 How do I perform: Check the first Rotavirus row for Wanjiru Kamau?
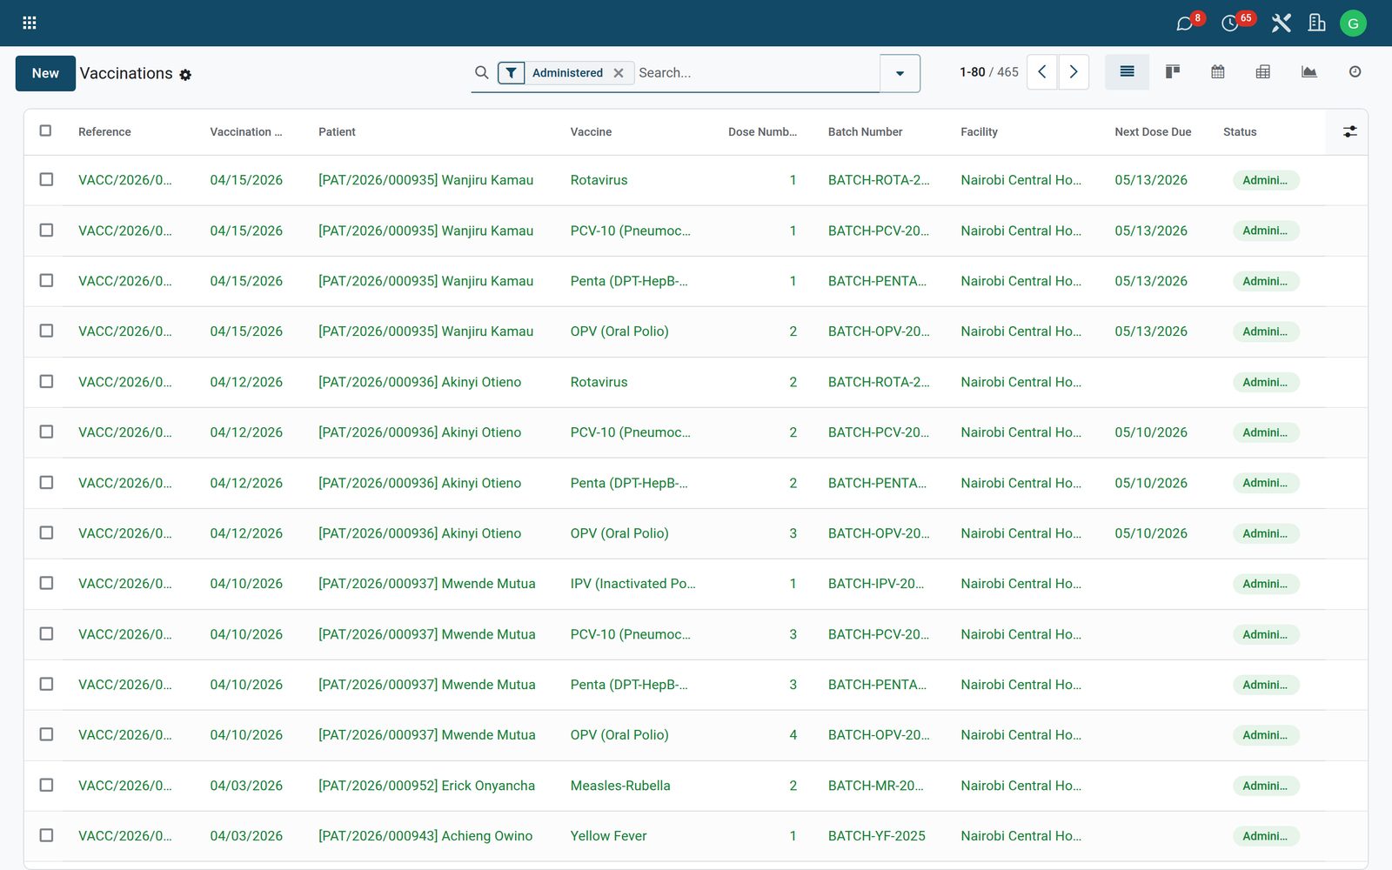46,179
